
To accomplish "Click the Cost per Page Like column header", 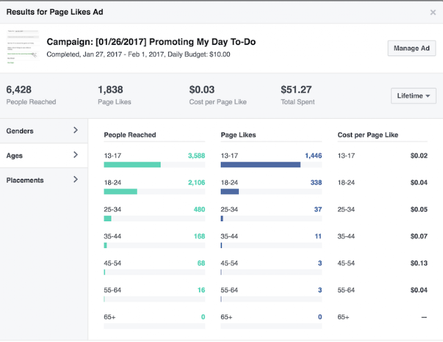I will pyautogui.click(x=368, y=135).
